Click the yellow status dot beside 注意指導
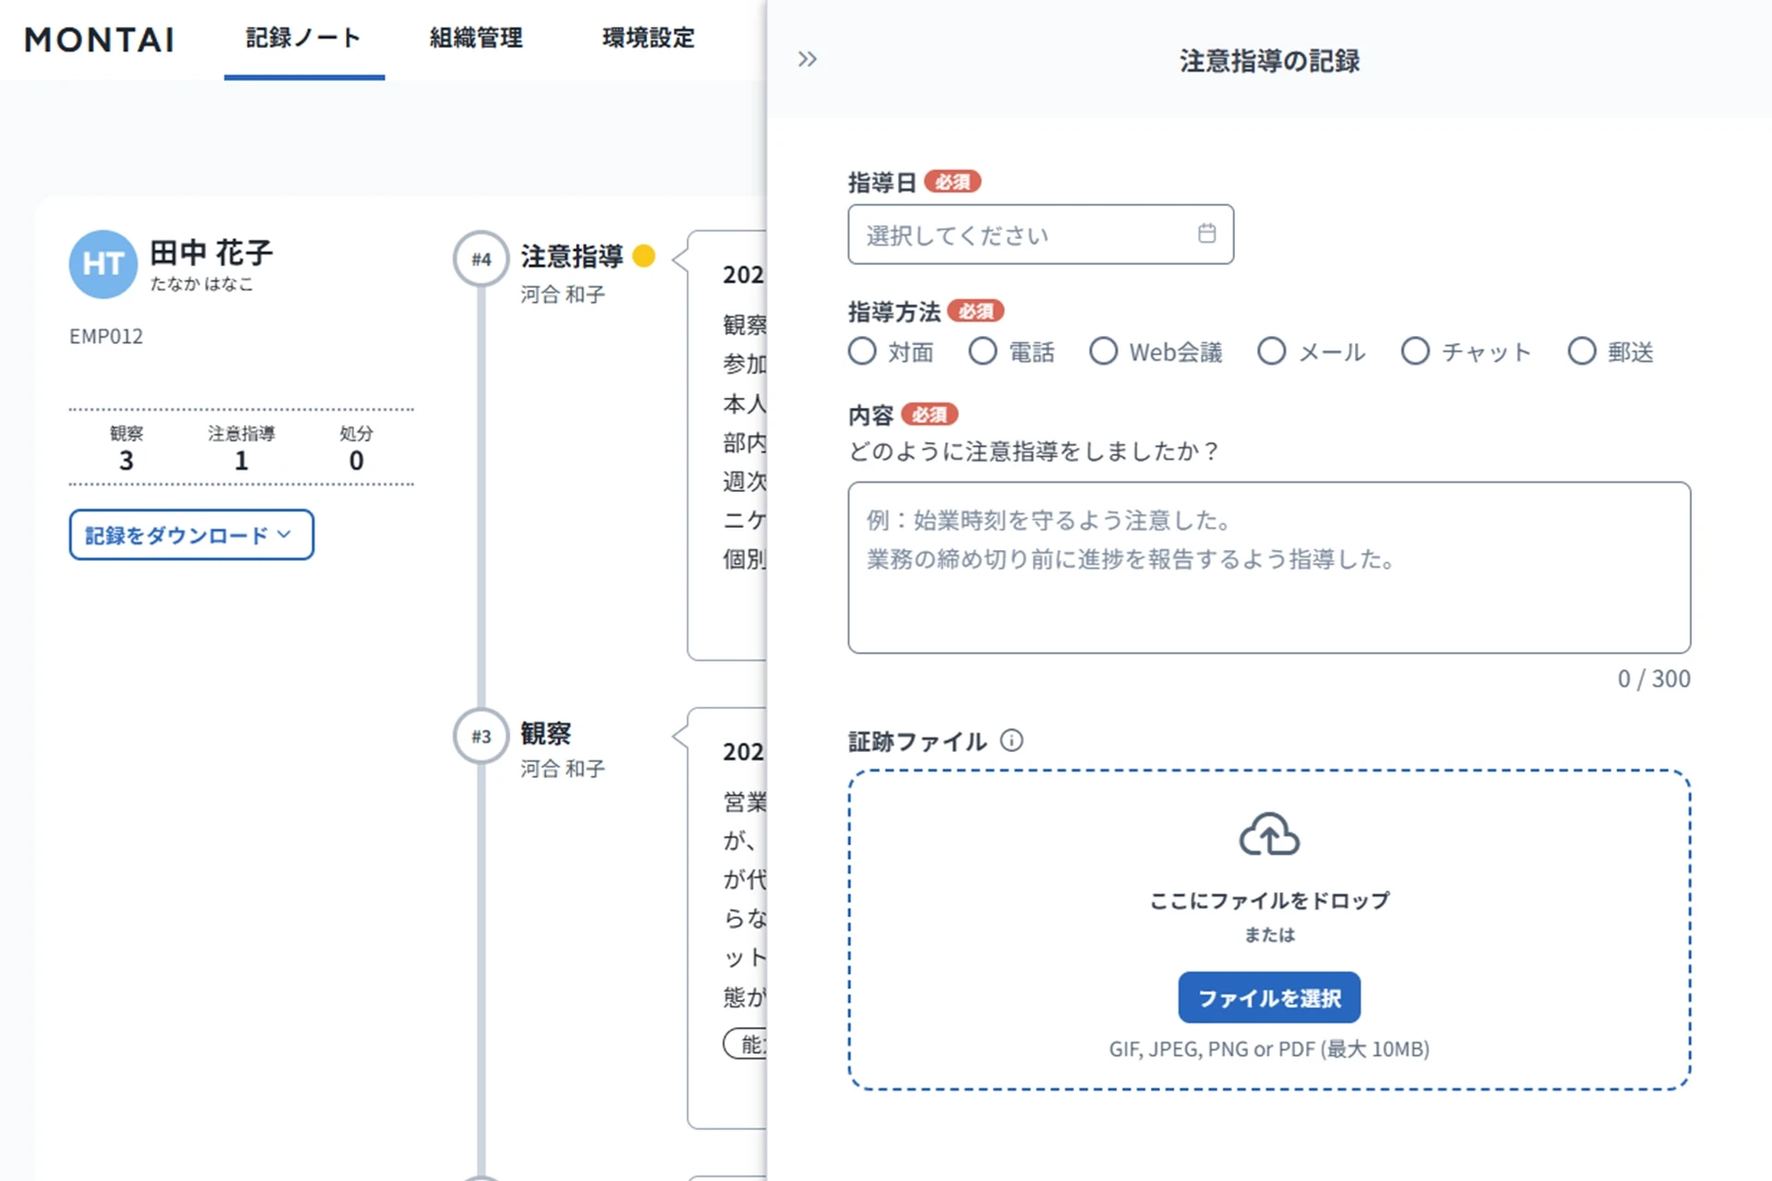This screenshot has height=1181, width=1772. click(x=645, y=256)
